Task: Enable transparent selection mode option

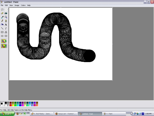Action: (x=4, y=46)
